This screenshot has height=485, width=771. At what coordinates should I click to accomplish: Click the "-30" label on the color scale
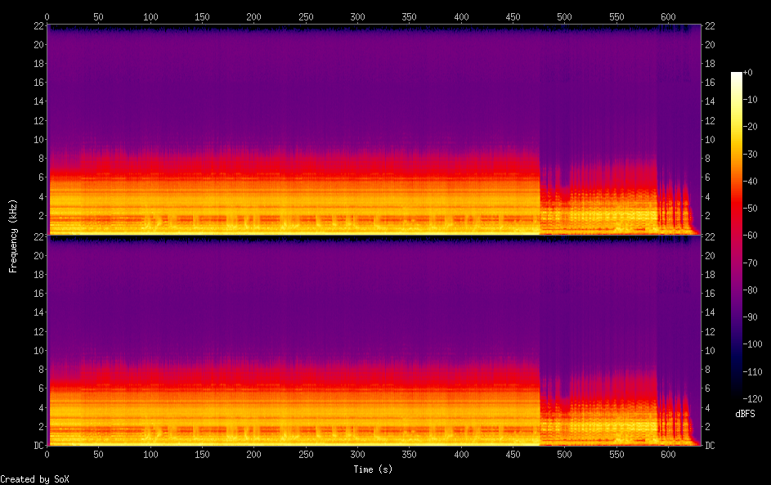(x=750, y=152)
